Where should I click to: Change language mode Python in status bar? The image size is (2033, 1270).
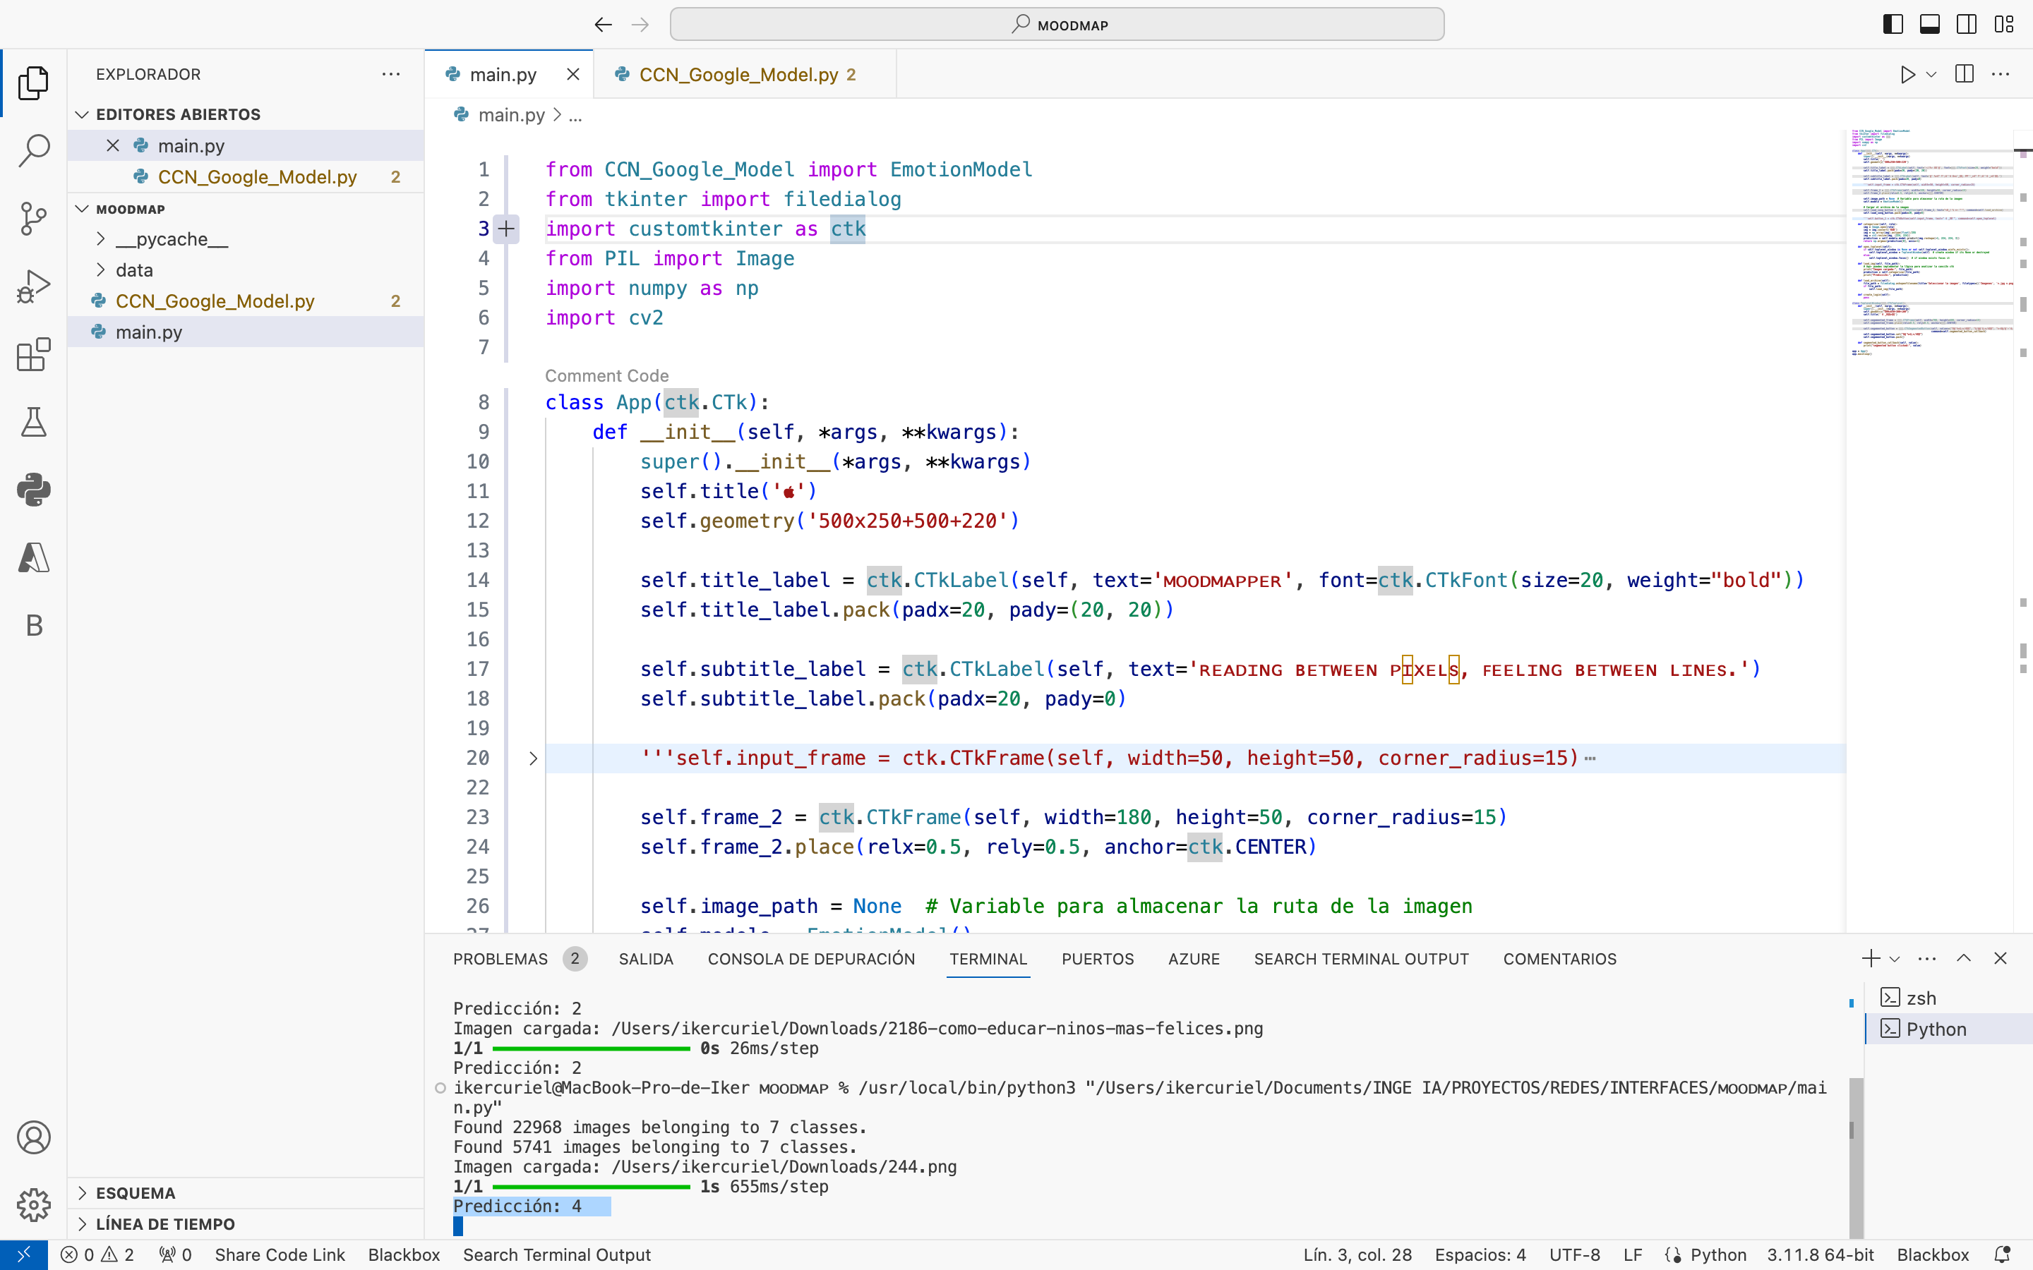click(1719, 1255)
